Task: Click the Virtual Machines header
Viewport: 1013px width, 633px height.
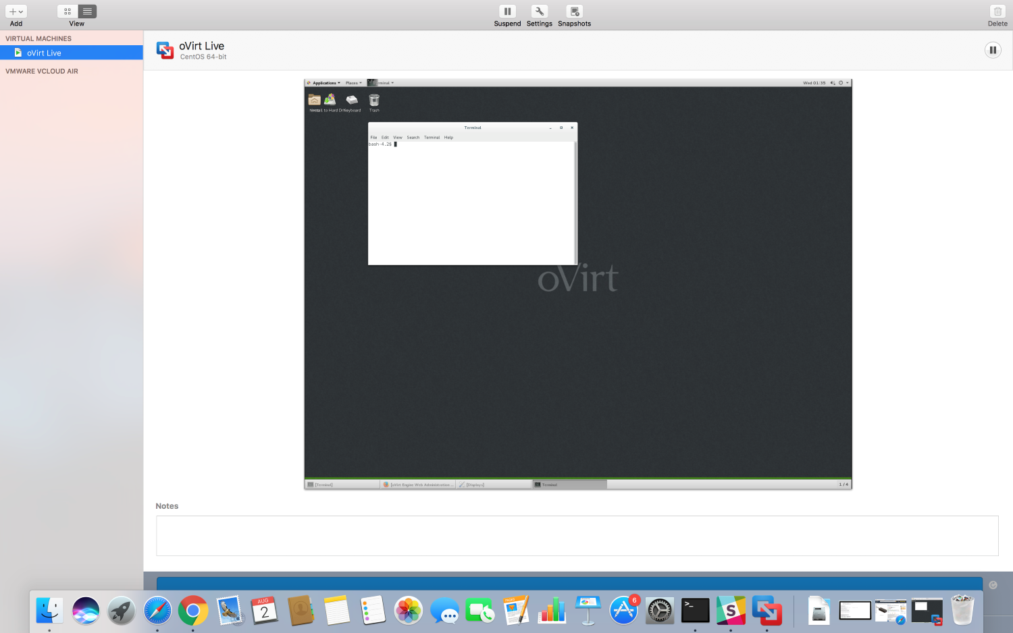Action: point(38,38)
